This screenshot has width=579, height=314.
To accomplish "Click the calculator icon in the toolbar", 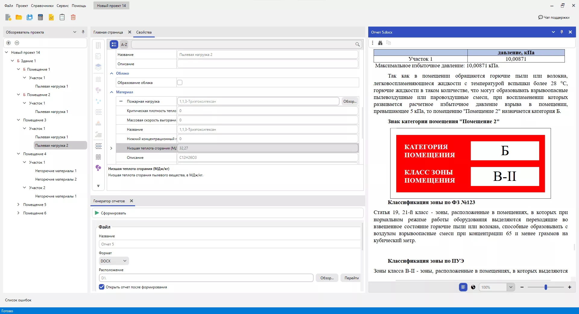I will [x=40, y=17].
